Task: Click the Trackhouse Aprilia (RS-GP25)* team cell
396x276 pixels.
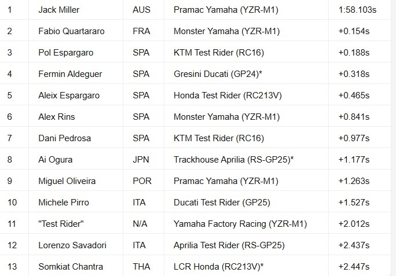Action: tap(233, 160)
